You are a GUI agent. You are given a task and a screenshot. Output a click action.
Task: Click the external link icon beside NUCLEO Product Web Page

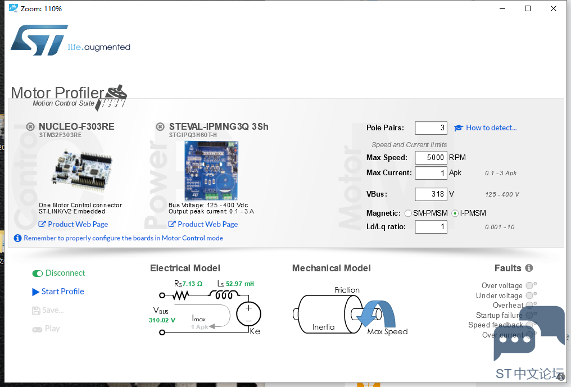click(x=42, y=224)
